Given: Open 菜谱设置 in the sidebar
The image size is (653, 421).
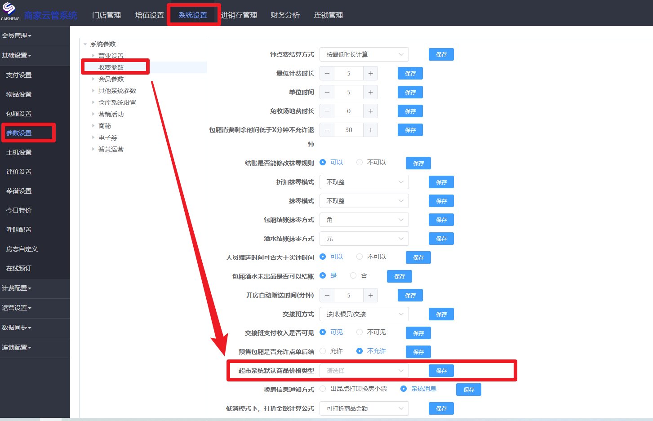Looking at the screenshot, I should (19, 191).
